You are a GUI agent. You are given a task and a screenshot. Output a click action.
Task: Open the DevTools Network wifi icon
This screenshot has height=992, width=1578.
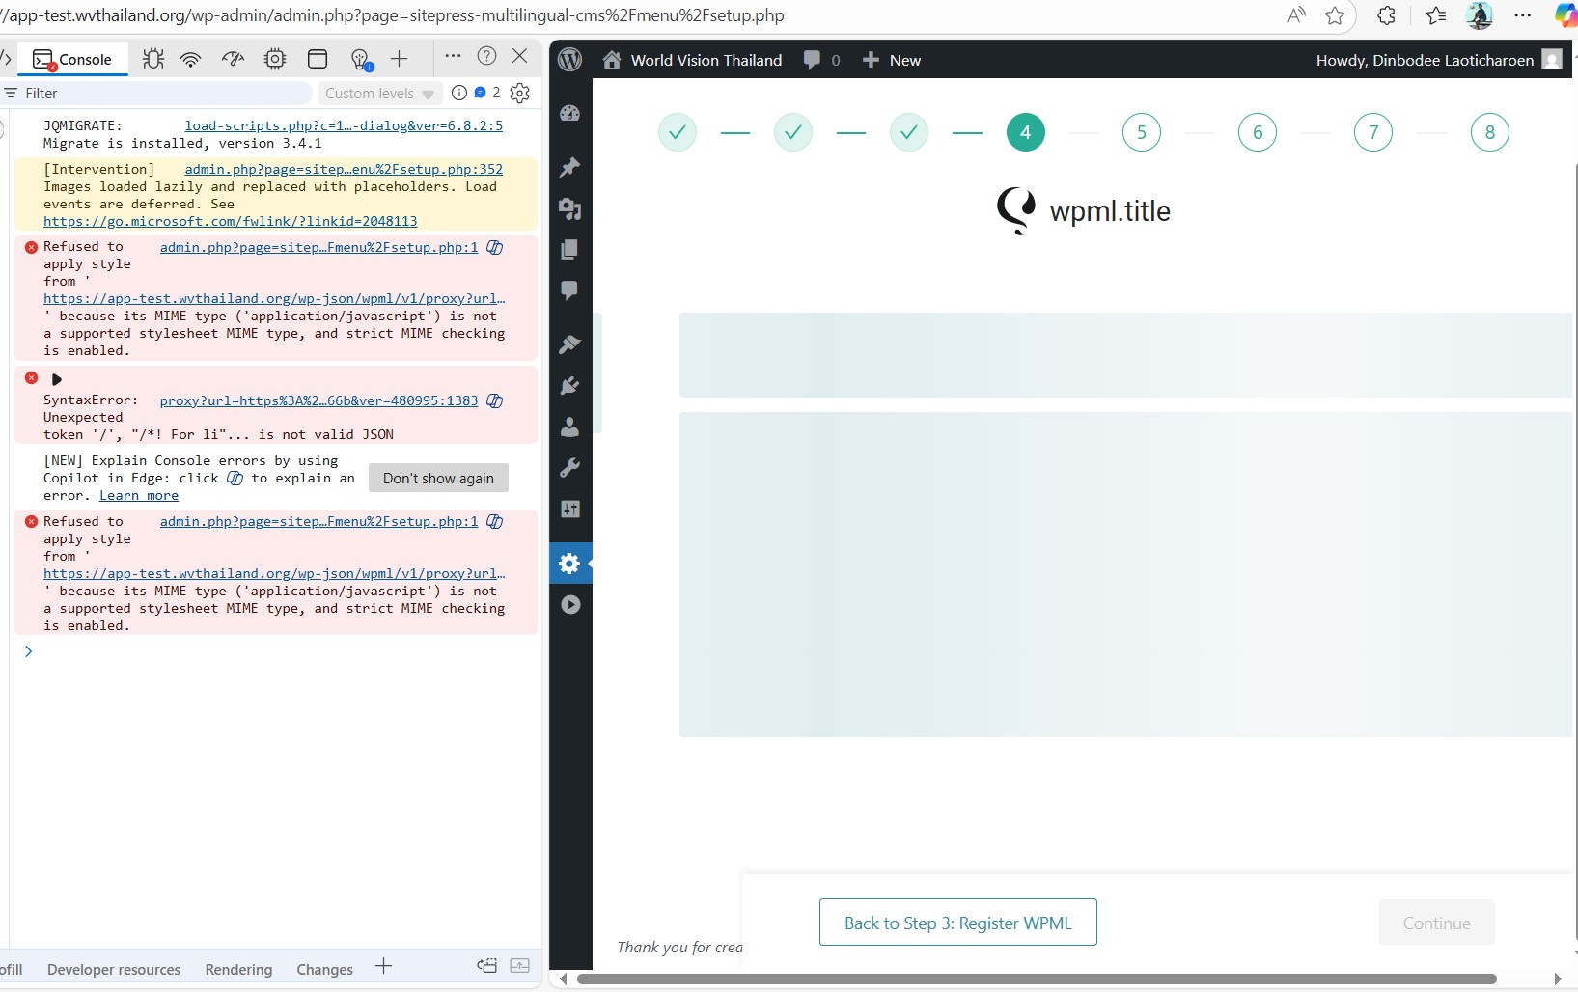[x=191, y=59]
